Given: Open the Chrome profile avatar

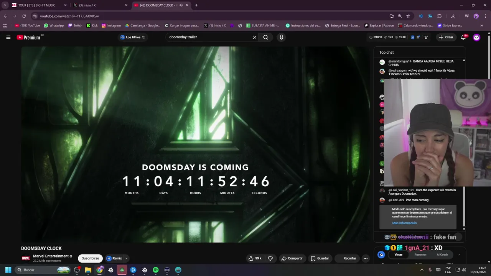Looking at the screenshot, I should pos(476,16).
